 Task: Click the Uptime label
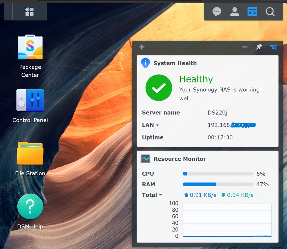pos(153,137)
